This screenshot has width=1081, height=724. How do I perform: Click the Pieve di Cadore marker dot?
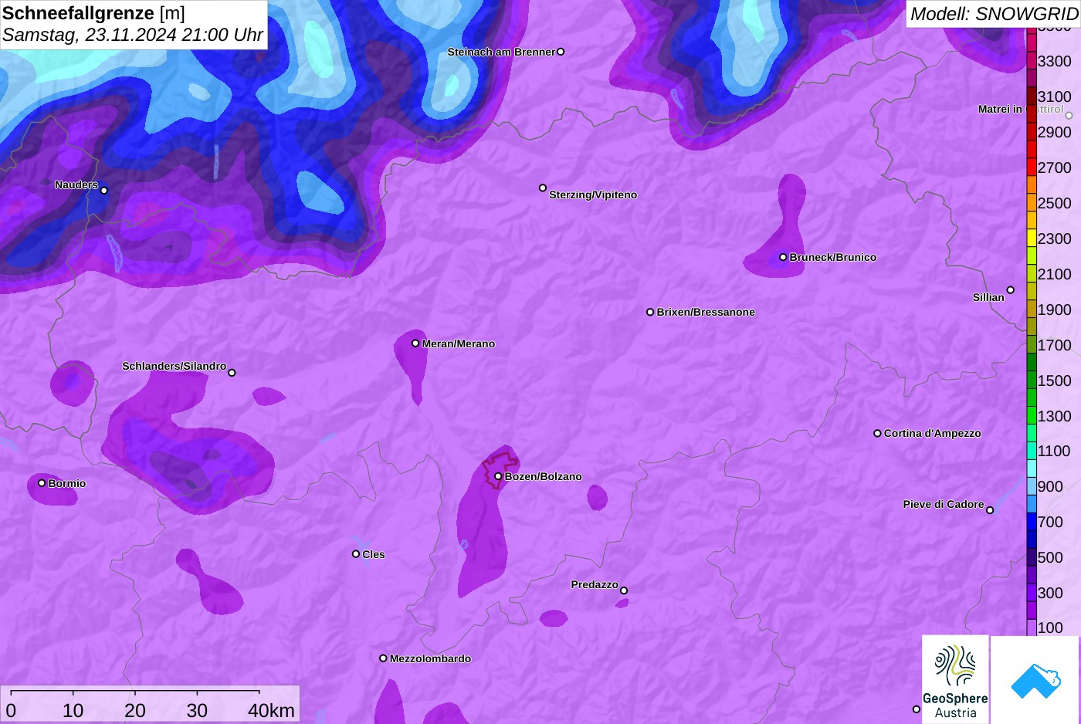tap(990, 509)
